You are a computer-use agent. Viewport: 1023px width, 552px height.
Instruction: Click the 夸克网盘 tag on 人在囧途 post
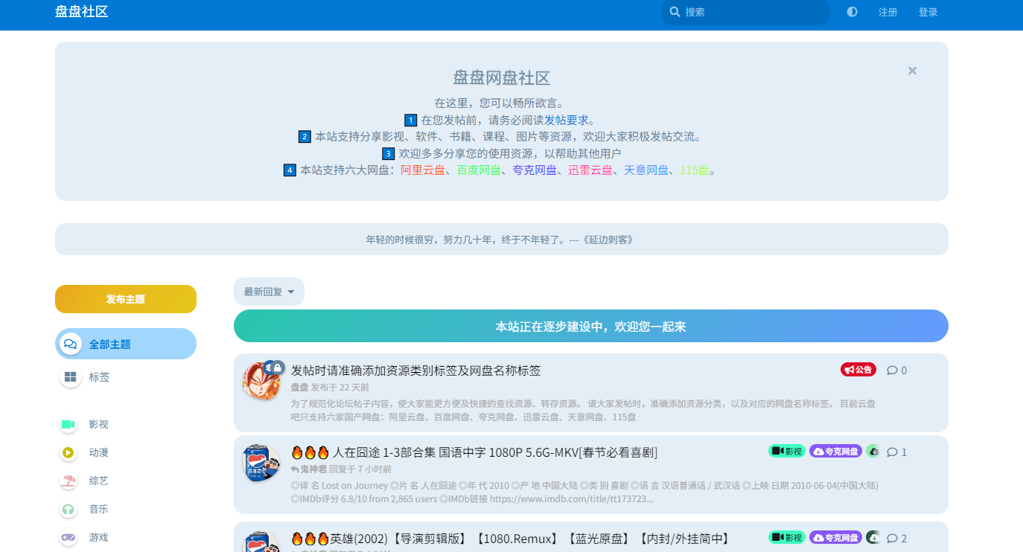[x=835, y=452]
